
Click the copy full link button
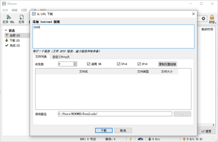pyautogui.click(x=167, y=64)
